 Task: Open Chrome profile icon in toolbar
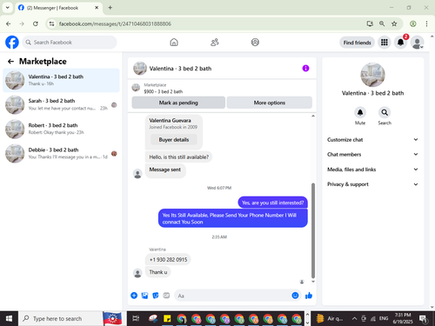pyautogui.click(x=413, y=23)
